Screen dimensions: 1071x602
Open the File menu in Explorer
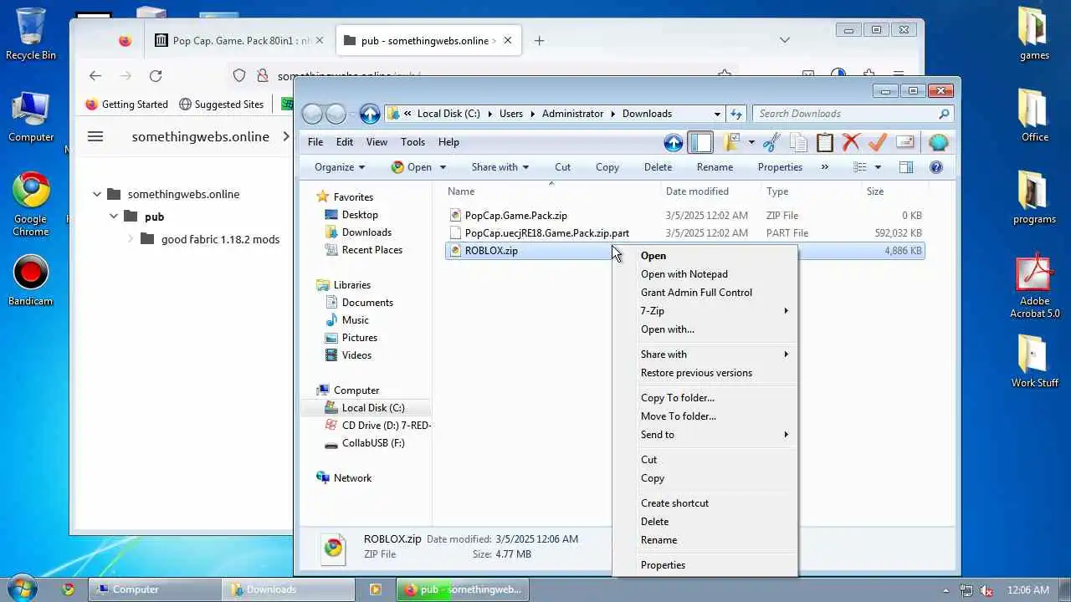[x=315, y=142]
